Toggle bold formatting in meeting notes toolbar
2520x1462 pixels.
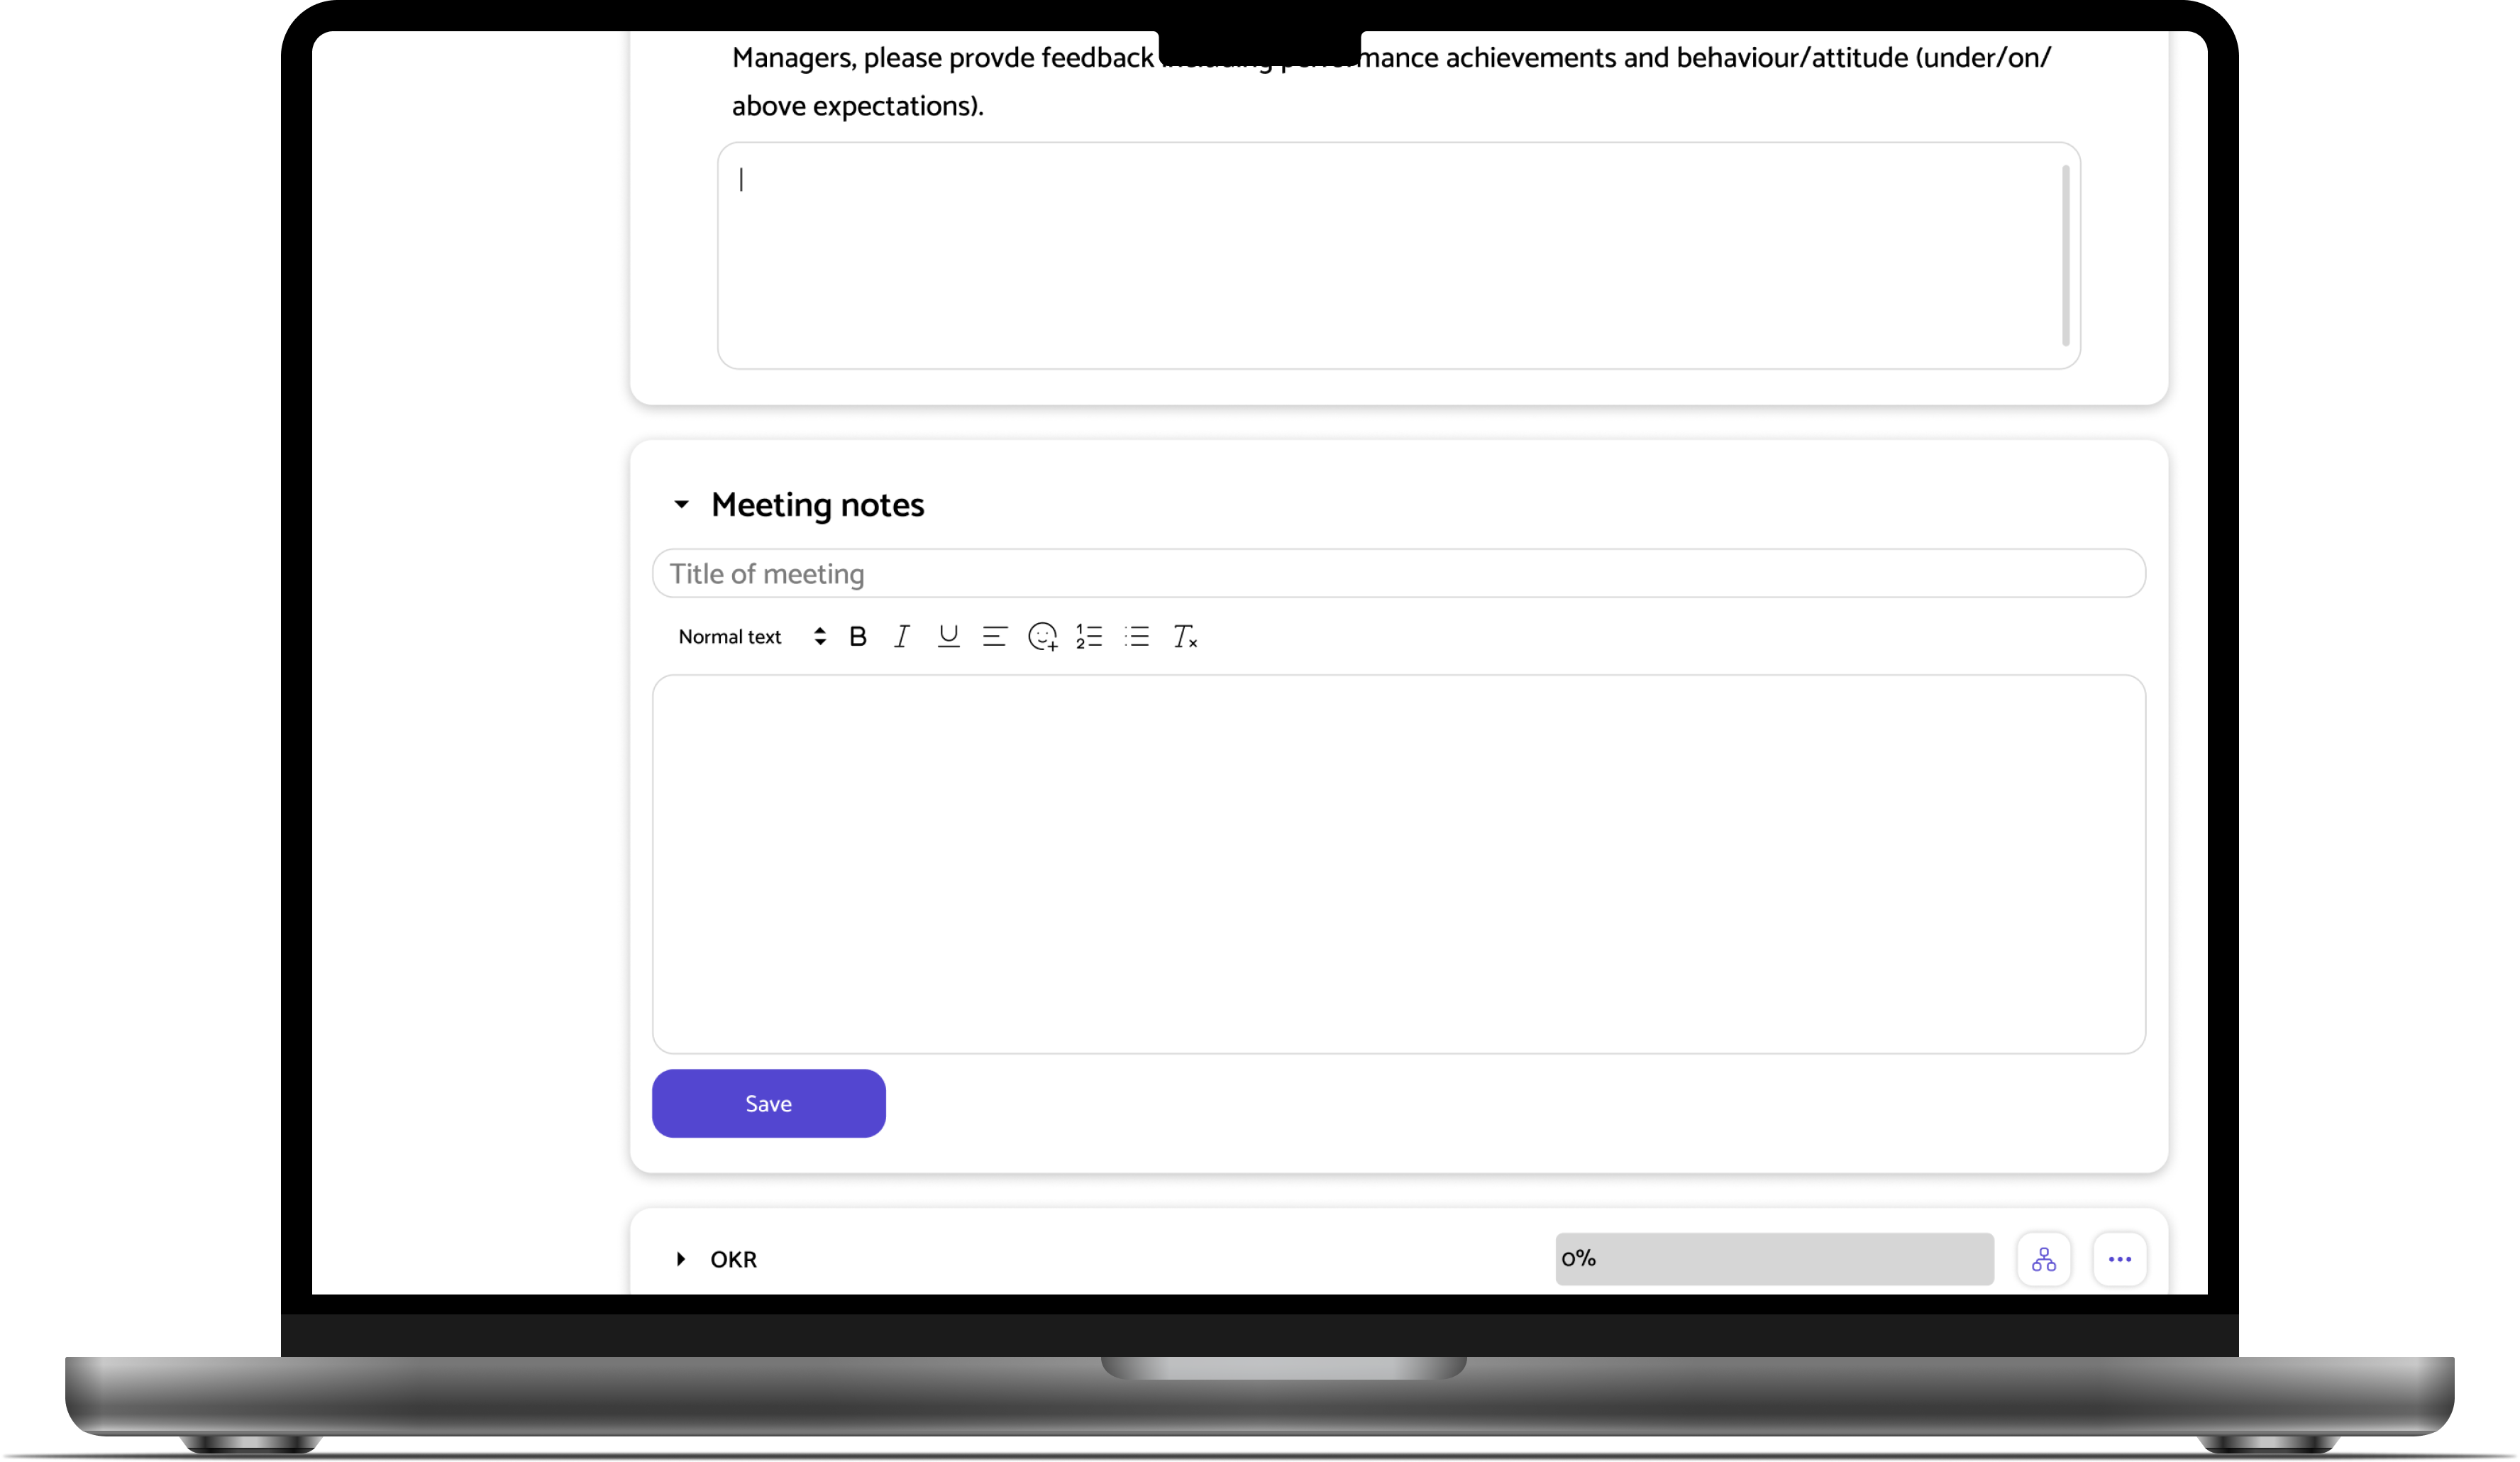point(857,637)
